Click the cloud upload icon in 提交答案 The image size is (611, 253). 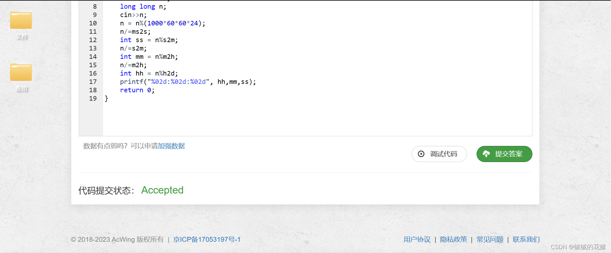[x=486, y=154]
